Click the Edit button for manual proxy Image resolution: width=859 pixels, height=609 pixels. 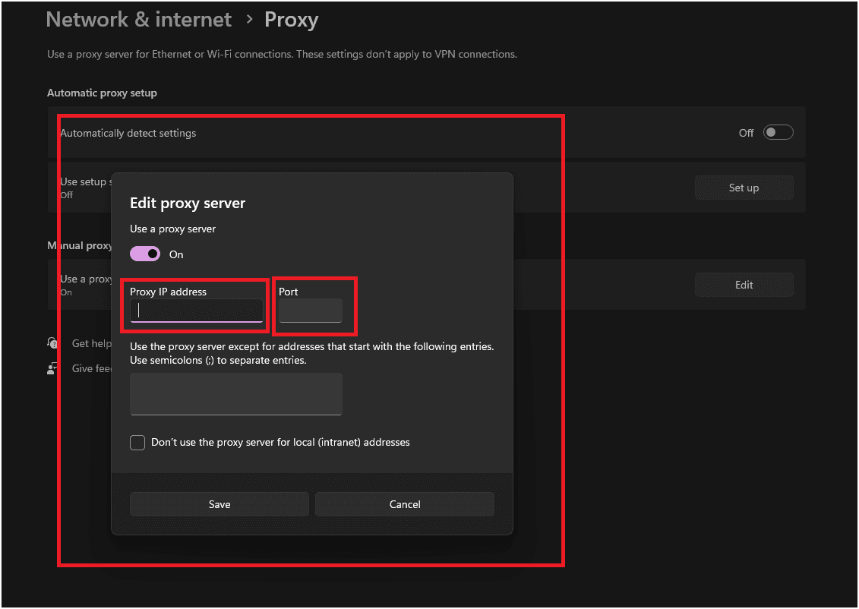[743, 284]
